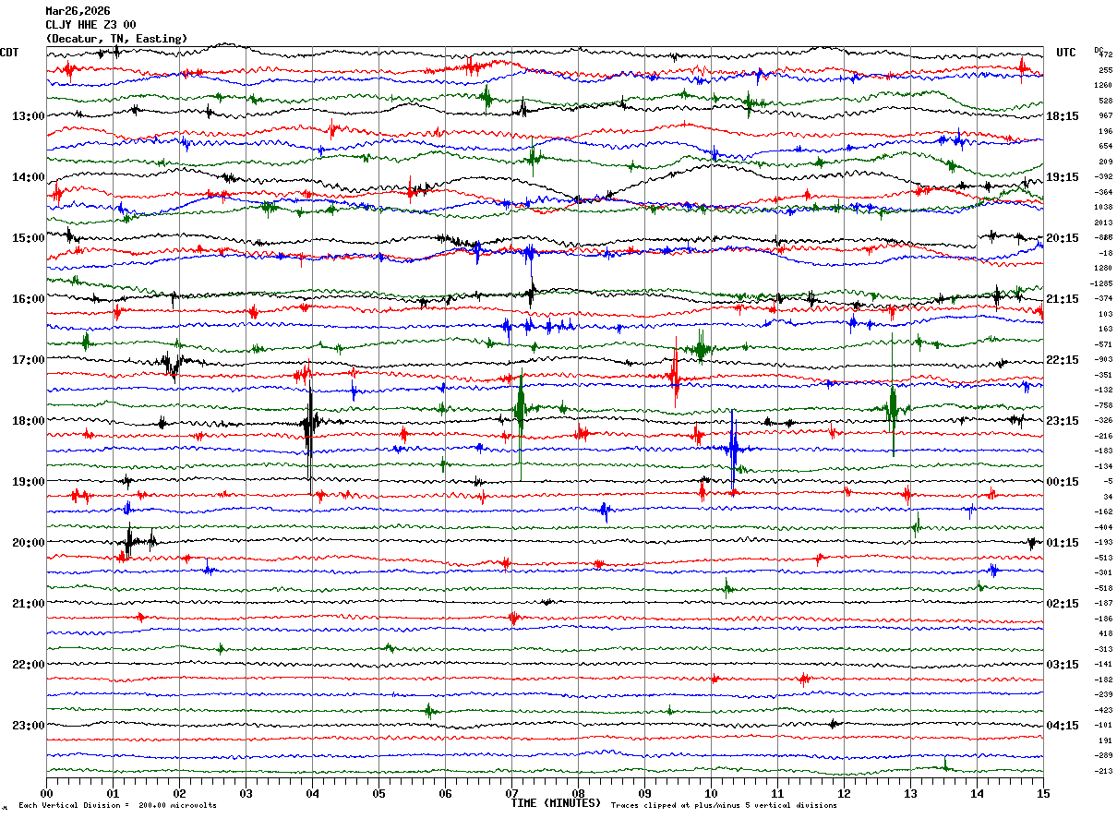Viewport: 1117px width, 818px height.
Task: Click the 19:15 UTC time label
Action: [x=1063, y=177]
